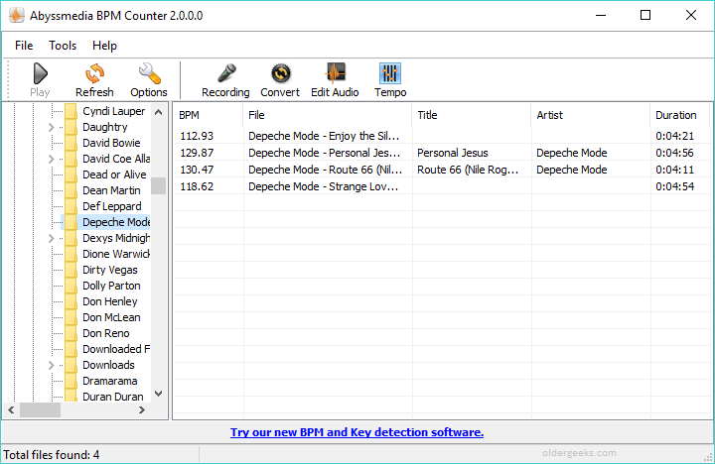Select the Dione Warwick folder
Screen dimensions: 715x464
click(116, 254)
